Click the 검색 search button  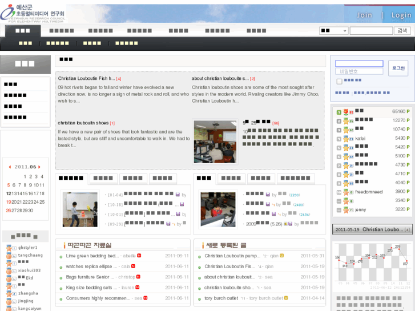tap(402, 31)
